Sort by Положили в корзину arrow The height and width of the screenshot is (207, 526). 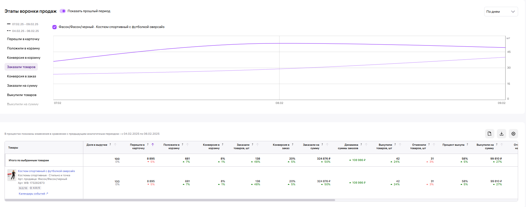click(x=187, y=145)
